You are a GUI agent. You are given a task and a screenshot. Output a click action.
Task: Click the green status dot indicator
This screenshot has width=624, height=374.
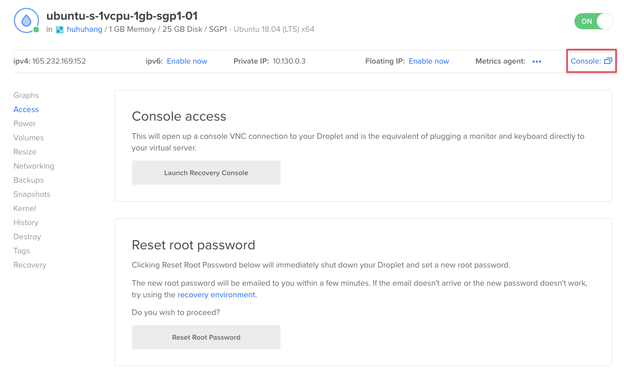click(36, 30)
